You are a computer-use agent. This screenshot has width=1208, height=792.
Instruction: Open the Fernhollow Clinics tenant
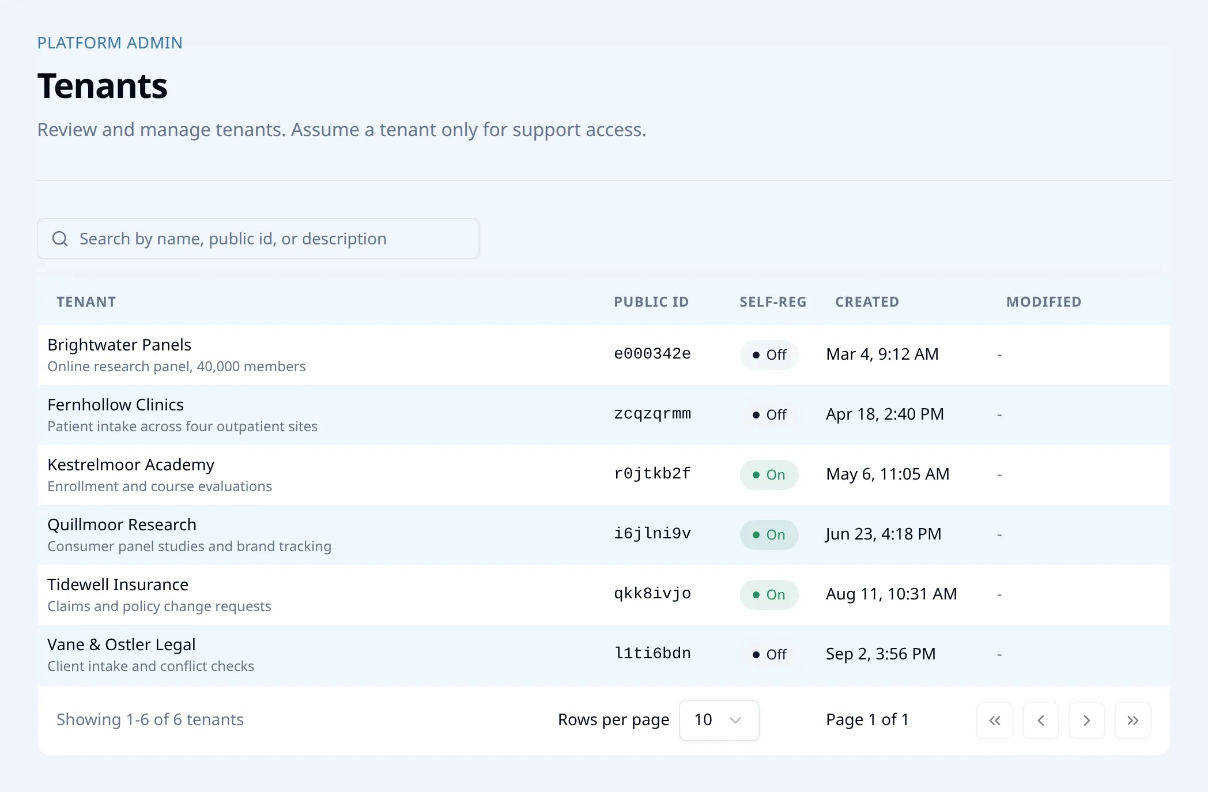[x=115, y=405]
